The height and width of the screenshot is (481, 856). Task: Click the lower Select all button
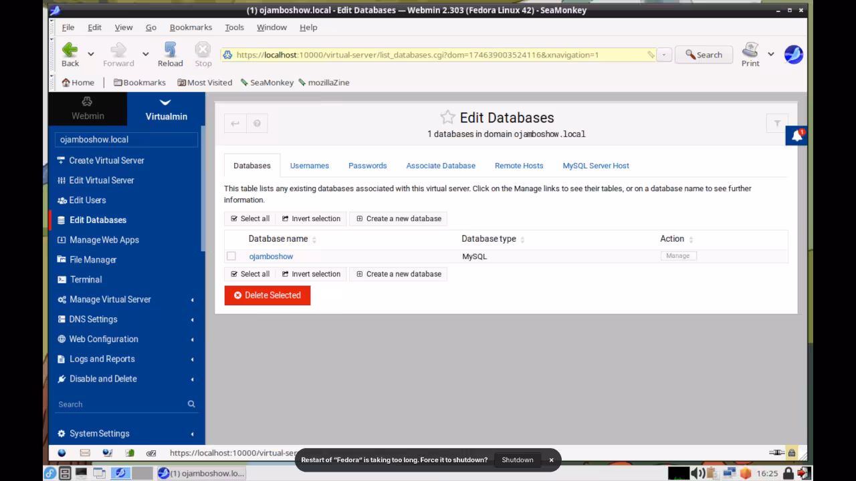click(250, 274)
